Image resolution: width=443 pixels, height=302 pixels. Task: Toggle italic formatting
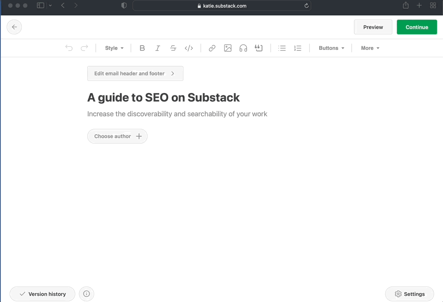coord(158,48)
